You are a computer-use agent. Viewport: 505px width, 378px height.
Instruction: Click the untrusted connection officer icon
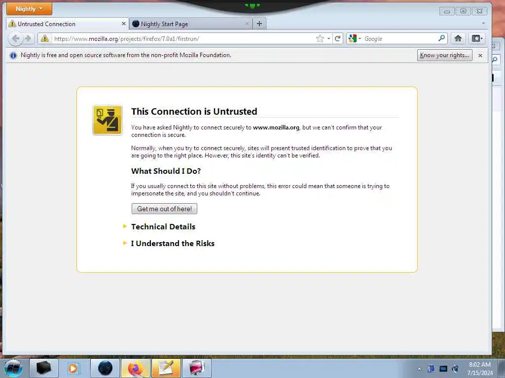point(108,120)
